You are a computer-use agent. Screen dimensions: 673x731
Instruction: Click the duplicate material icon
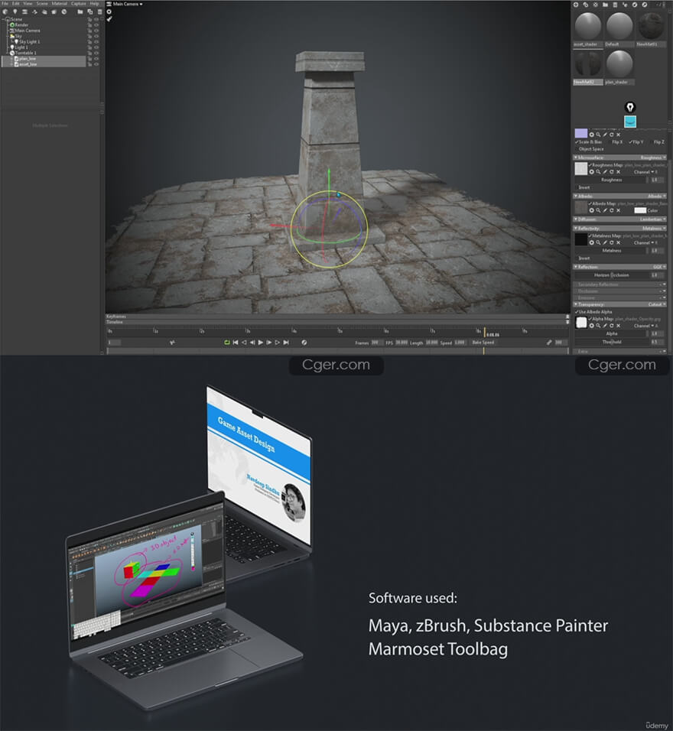[x=586, y=5]
